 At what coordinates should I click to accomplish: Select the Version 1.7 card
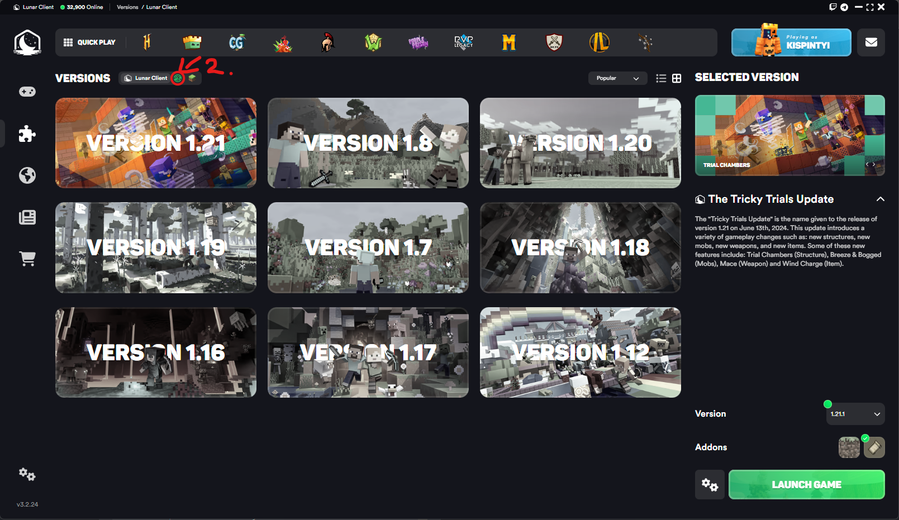368,247
